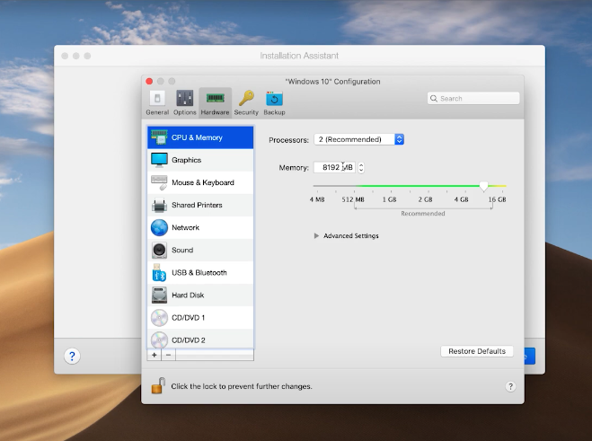Select CD/DVD 2 in hardware list
The image size is (592, 441).
(200, 339)
